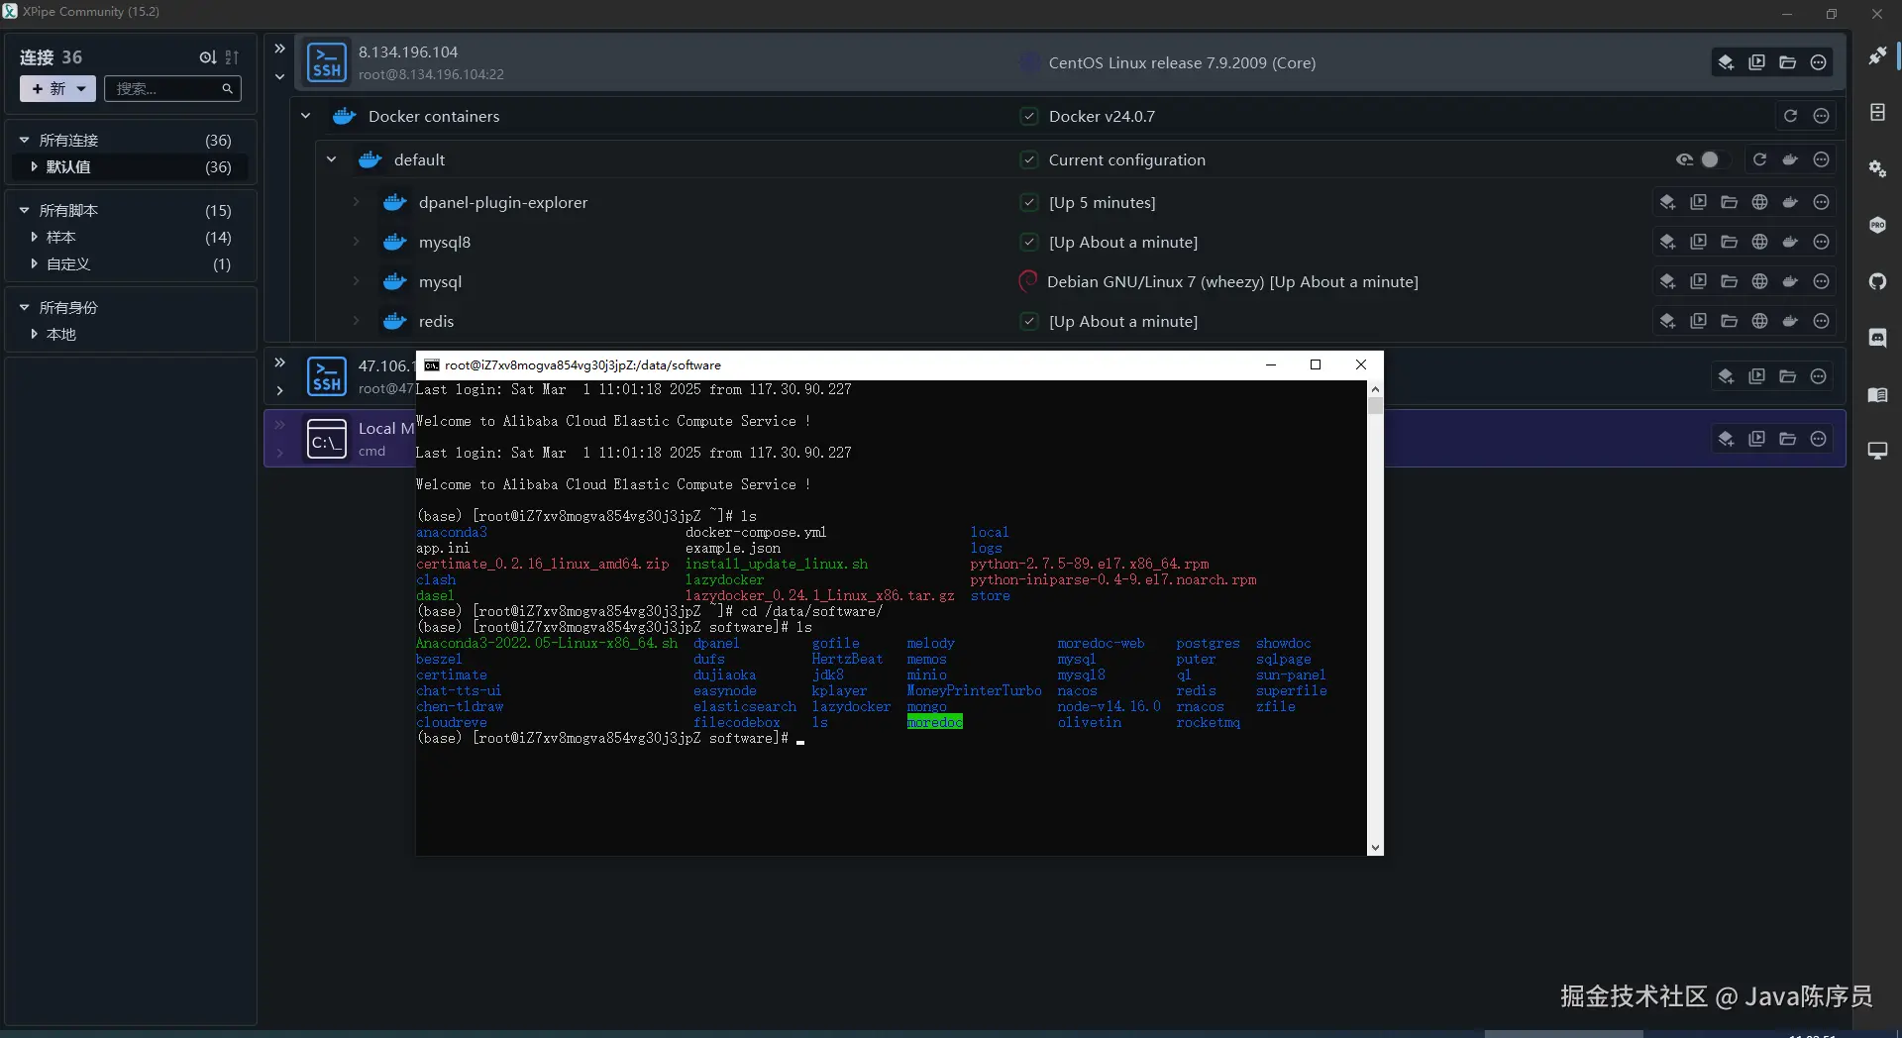Image resolution: width=1902 pixels, height=1038 pixels.
Task: Collapse the default Docker context
Action: (x=332, y=159)
